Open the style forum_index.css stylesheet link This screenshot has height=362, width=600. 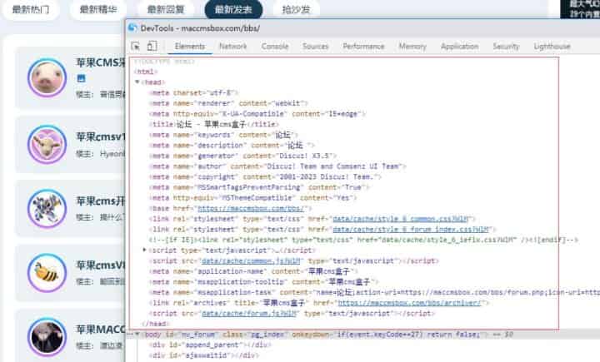coord(411,230)
